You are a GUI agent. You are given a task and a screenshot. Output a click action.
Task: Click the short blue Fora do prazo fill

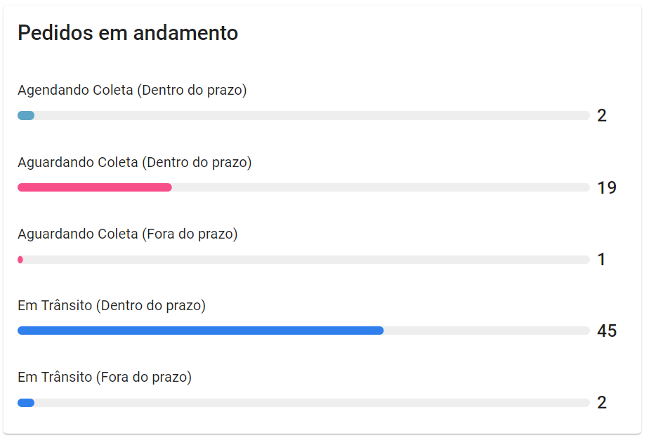tap(26, 403)
